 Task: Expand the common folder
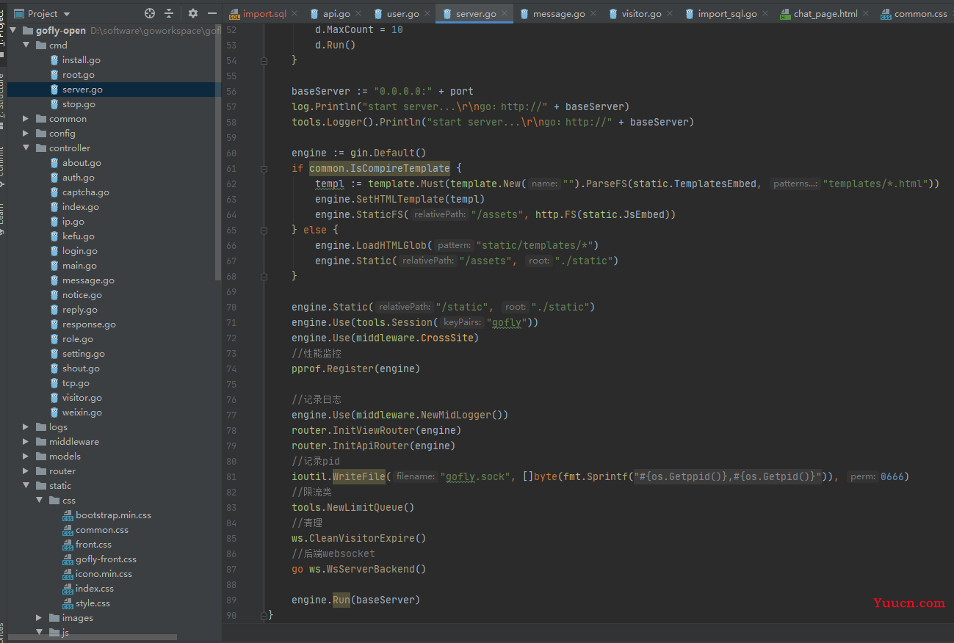[26, 119]
